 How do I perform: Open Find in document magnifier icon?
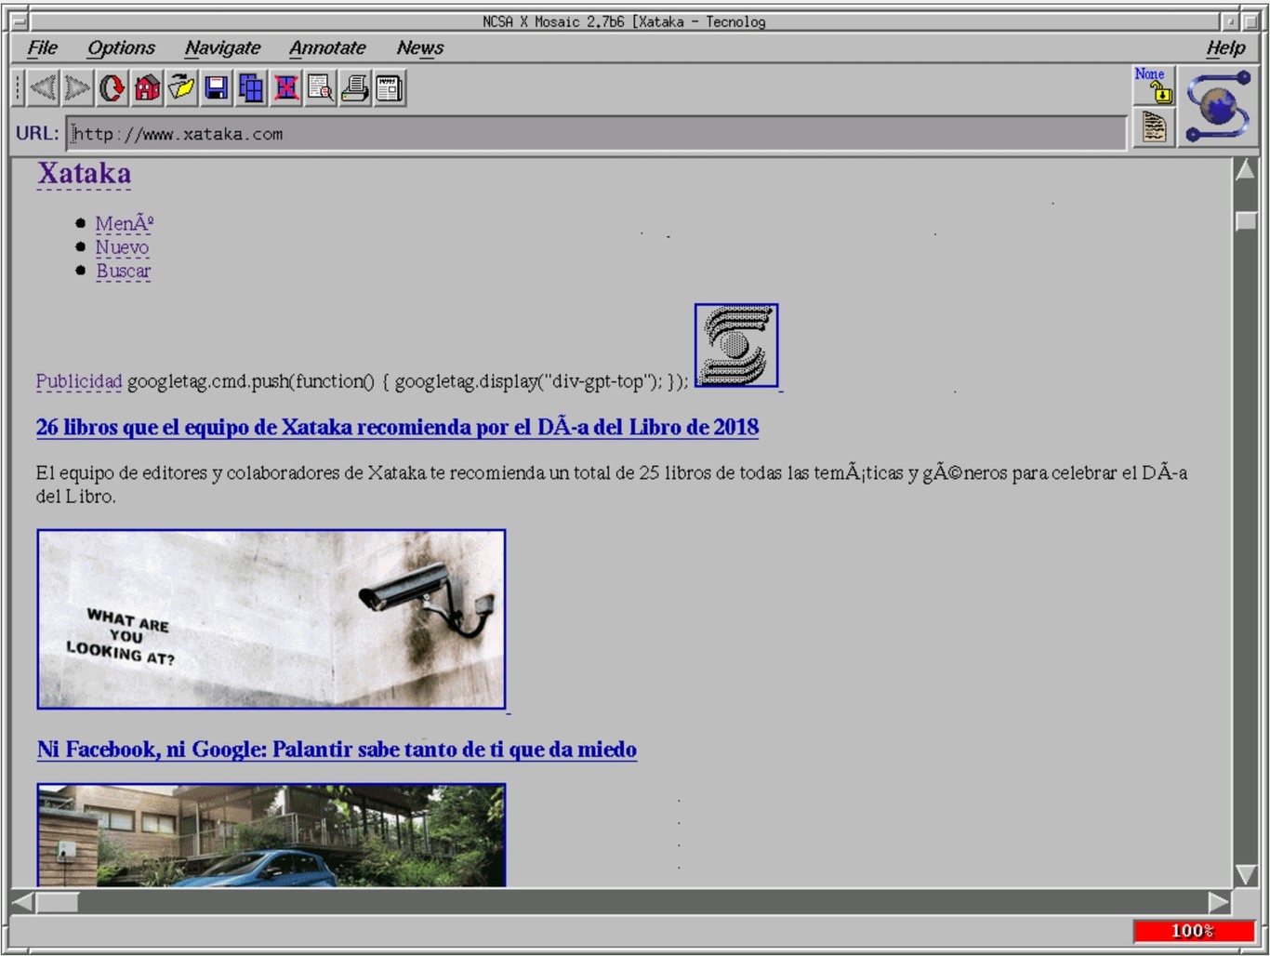click(321, 88)
